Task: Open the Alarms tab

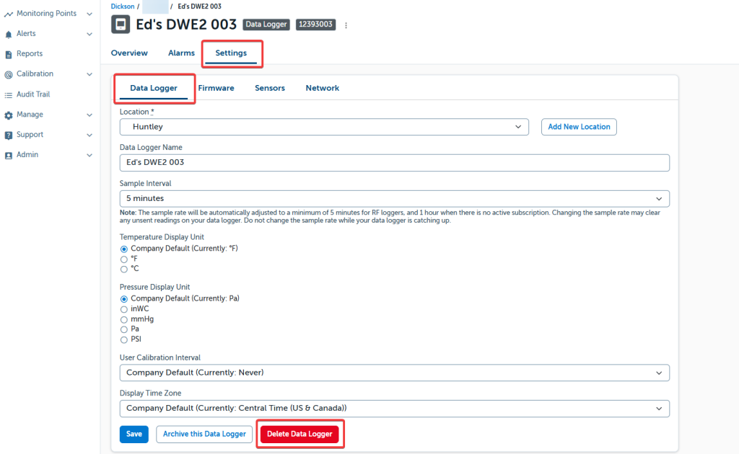Action: tap(181, 53)
